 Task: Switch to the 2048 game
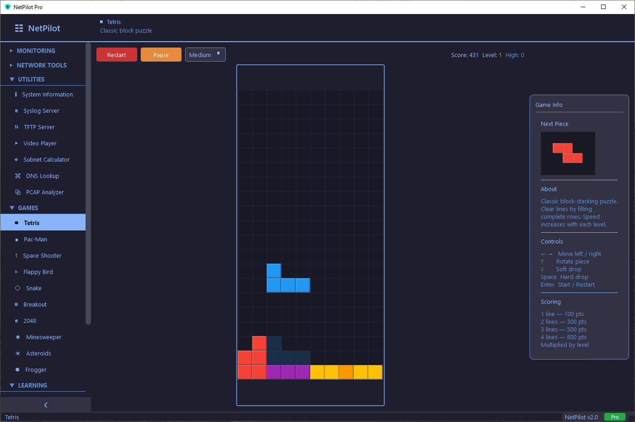click(x=30, y=321)
